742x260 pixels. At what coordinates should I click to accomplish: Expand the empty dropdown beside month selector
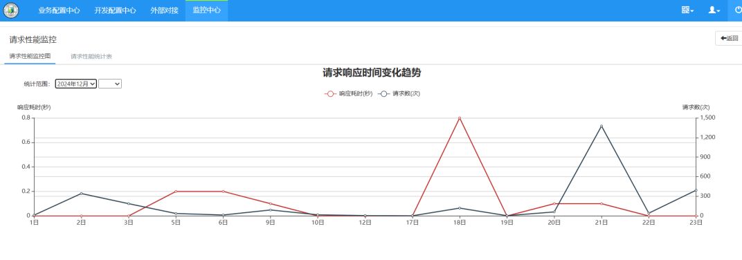(110, 84)
